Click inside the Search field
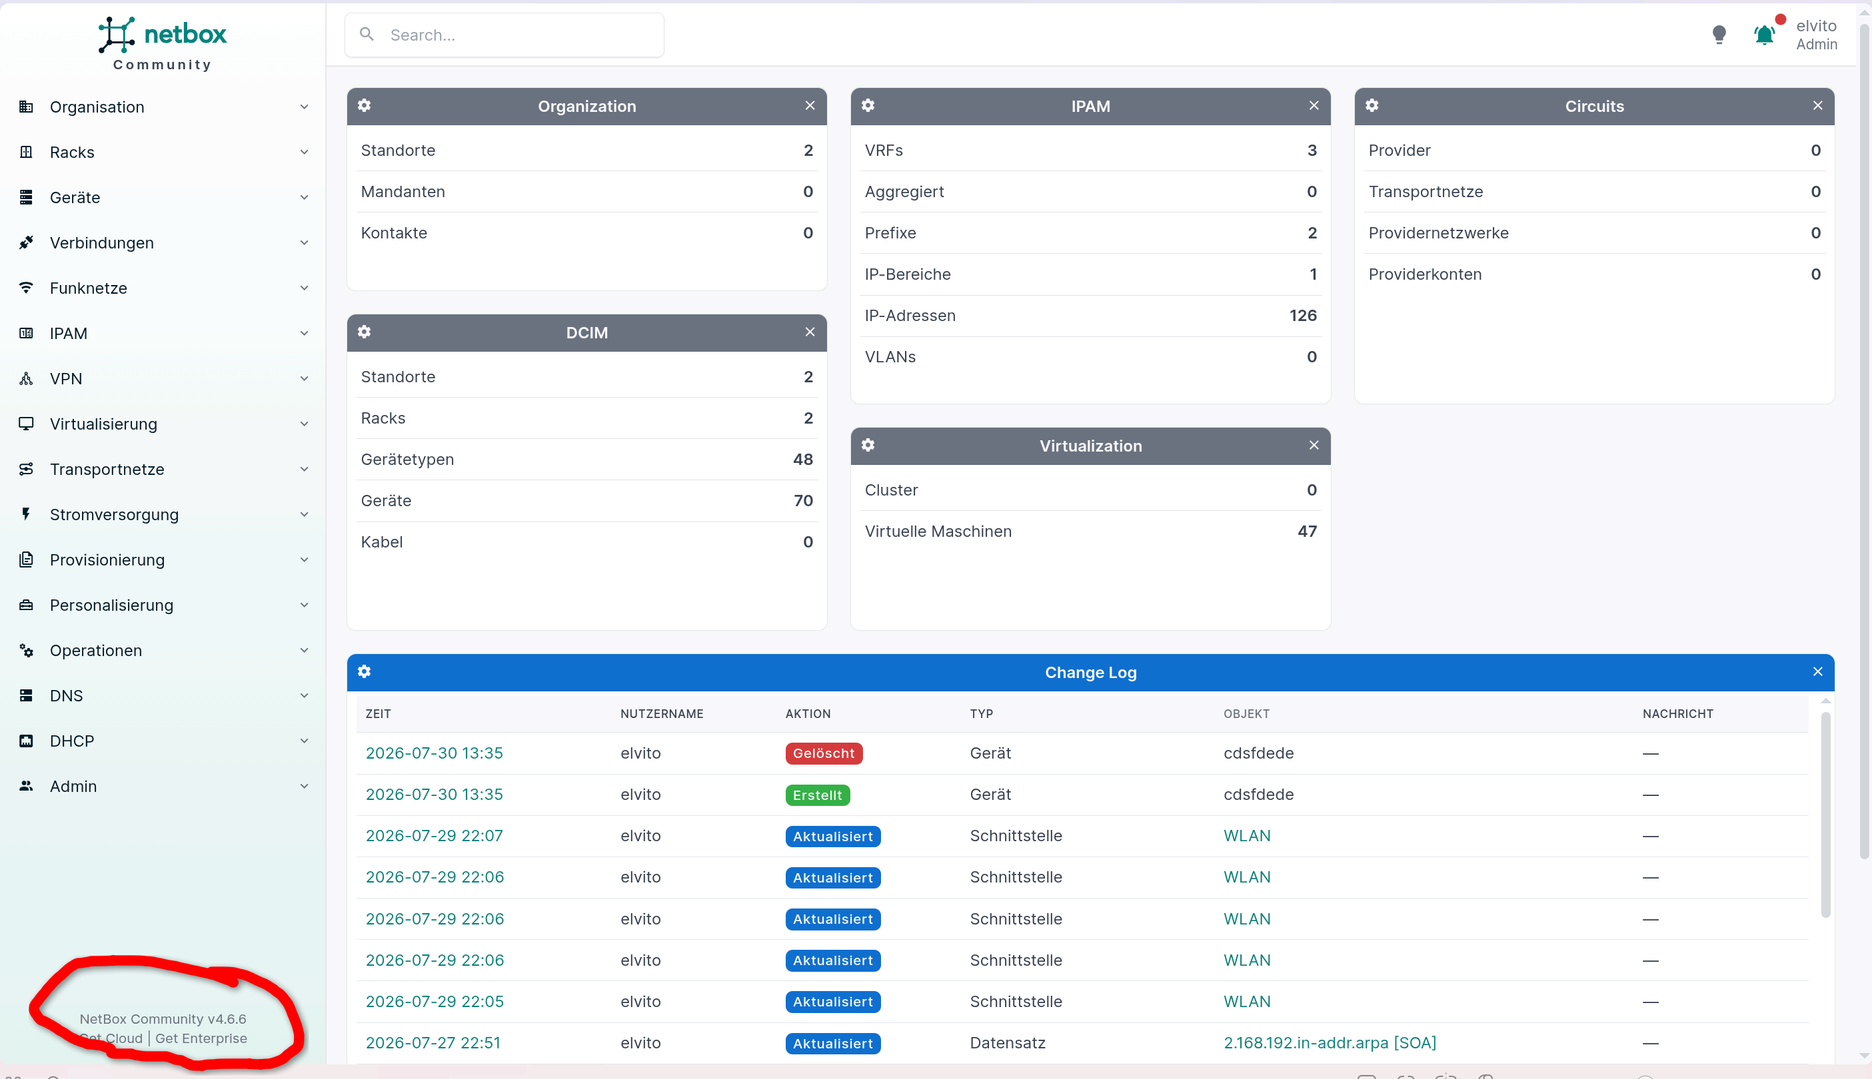Viewport: 1872px width, 1079px height. [x=504, y=35]
